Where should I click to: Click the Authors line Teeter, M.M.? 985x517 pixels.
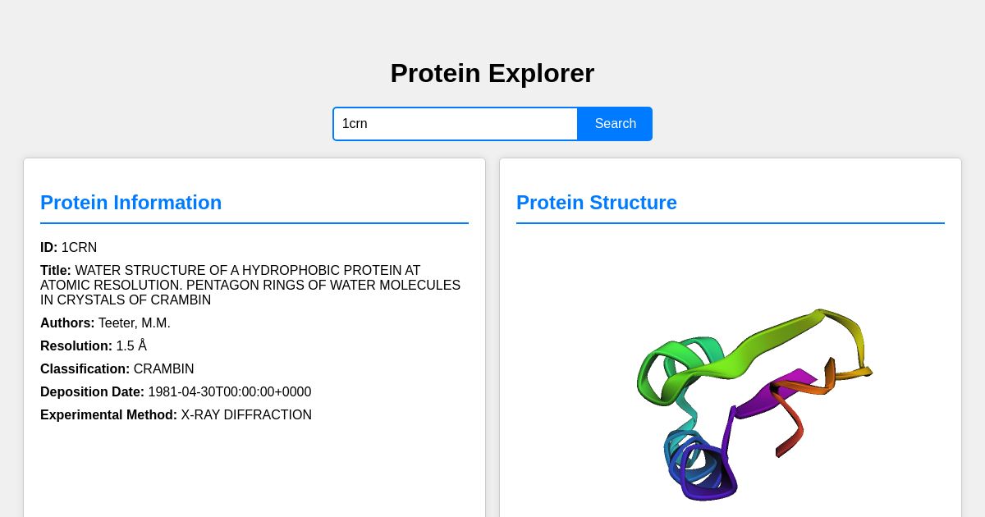tap(105, 323)
